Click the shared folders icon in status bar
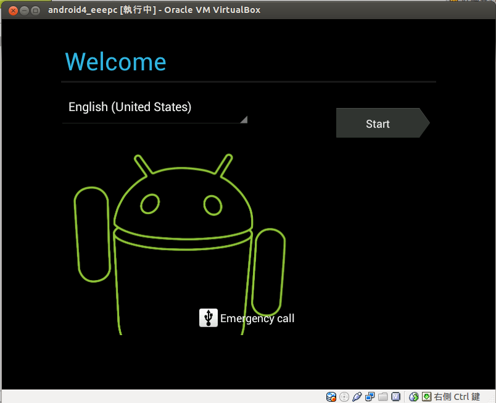The image size is (496, 403). (x=382, y=397)
